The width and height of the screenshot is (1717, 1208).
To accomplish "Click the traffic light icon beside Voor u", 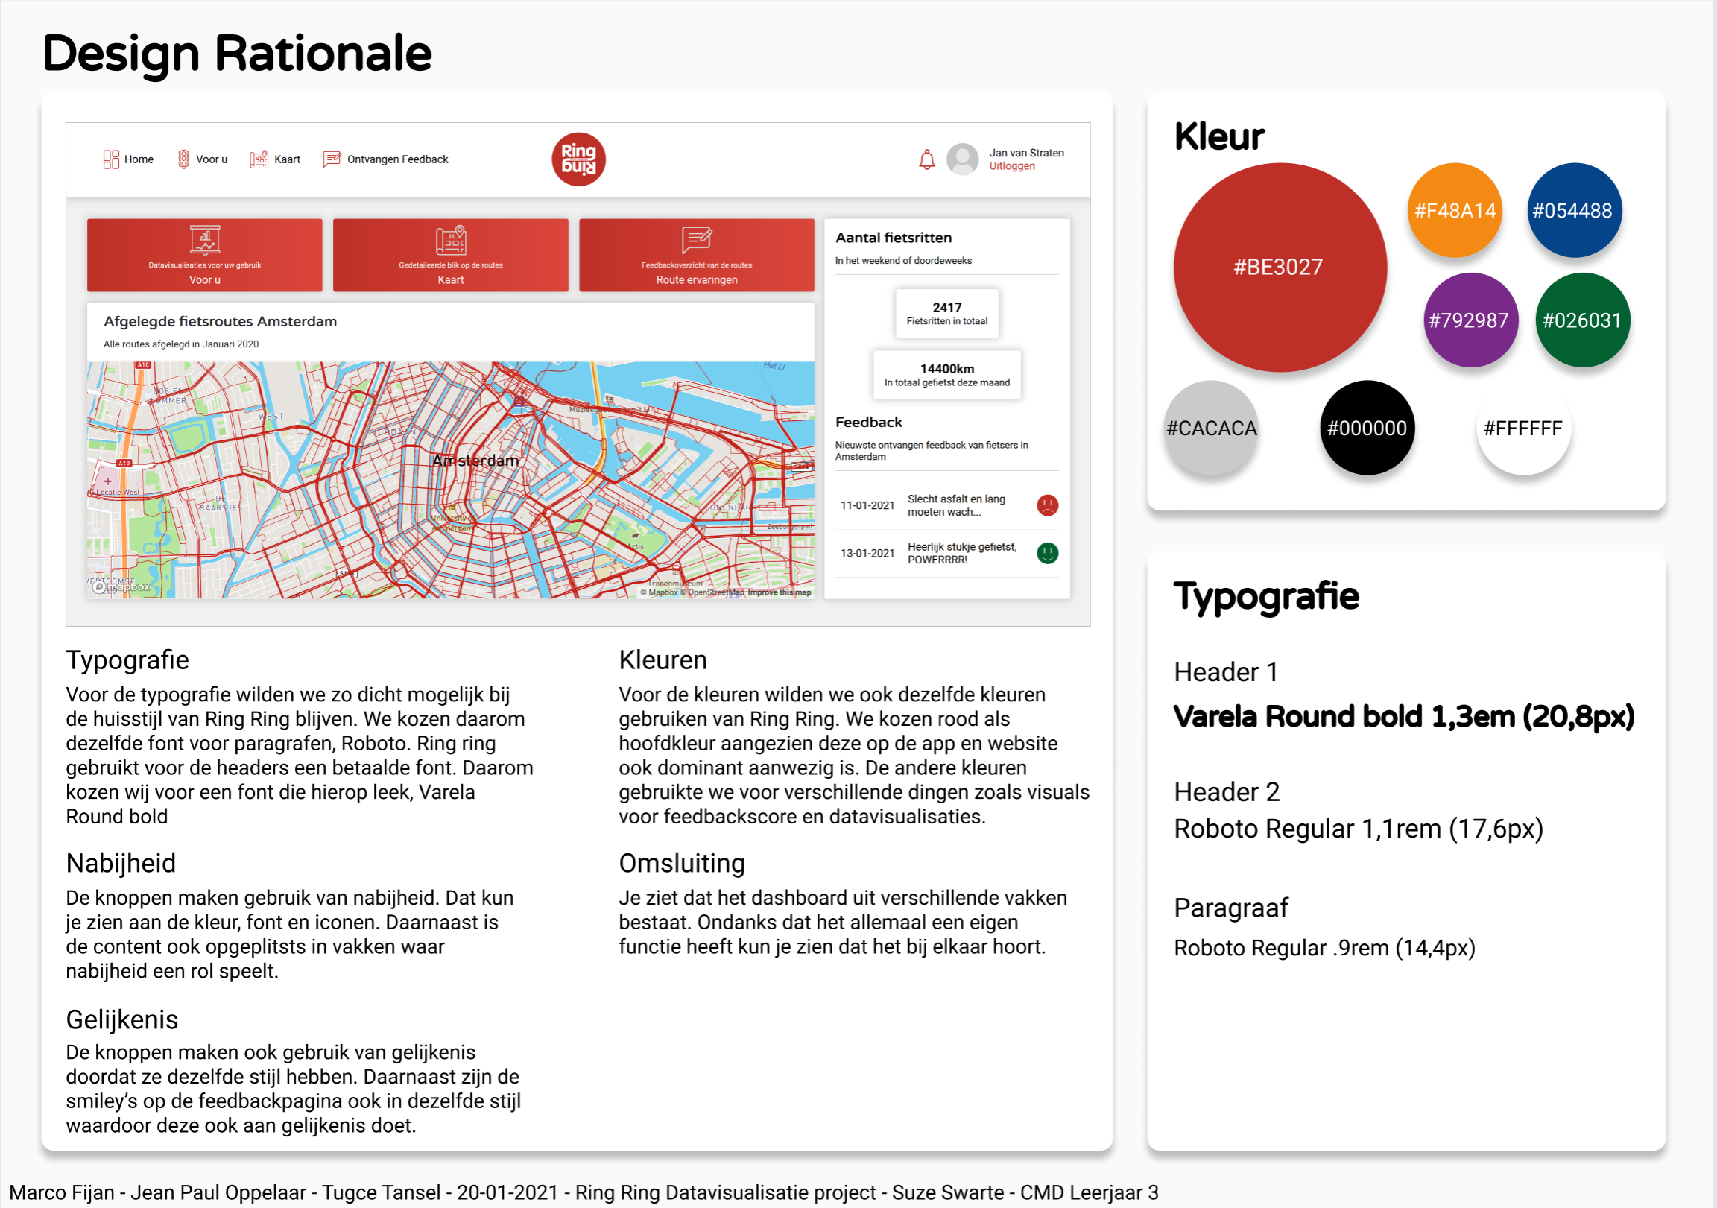I will click(183, 159).
